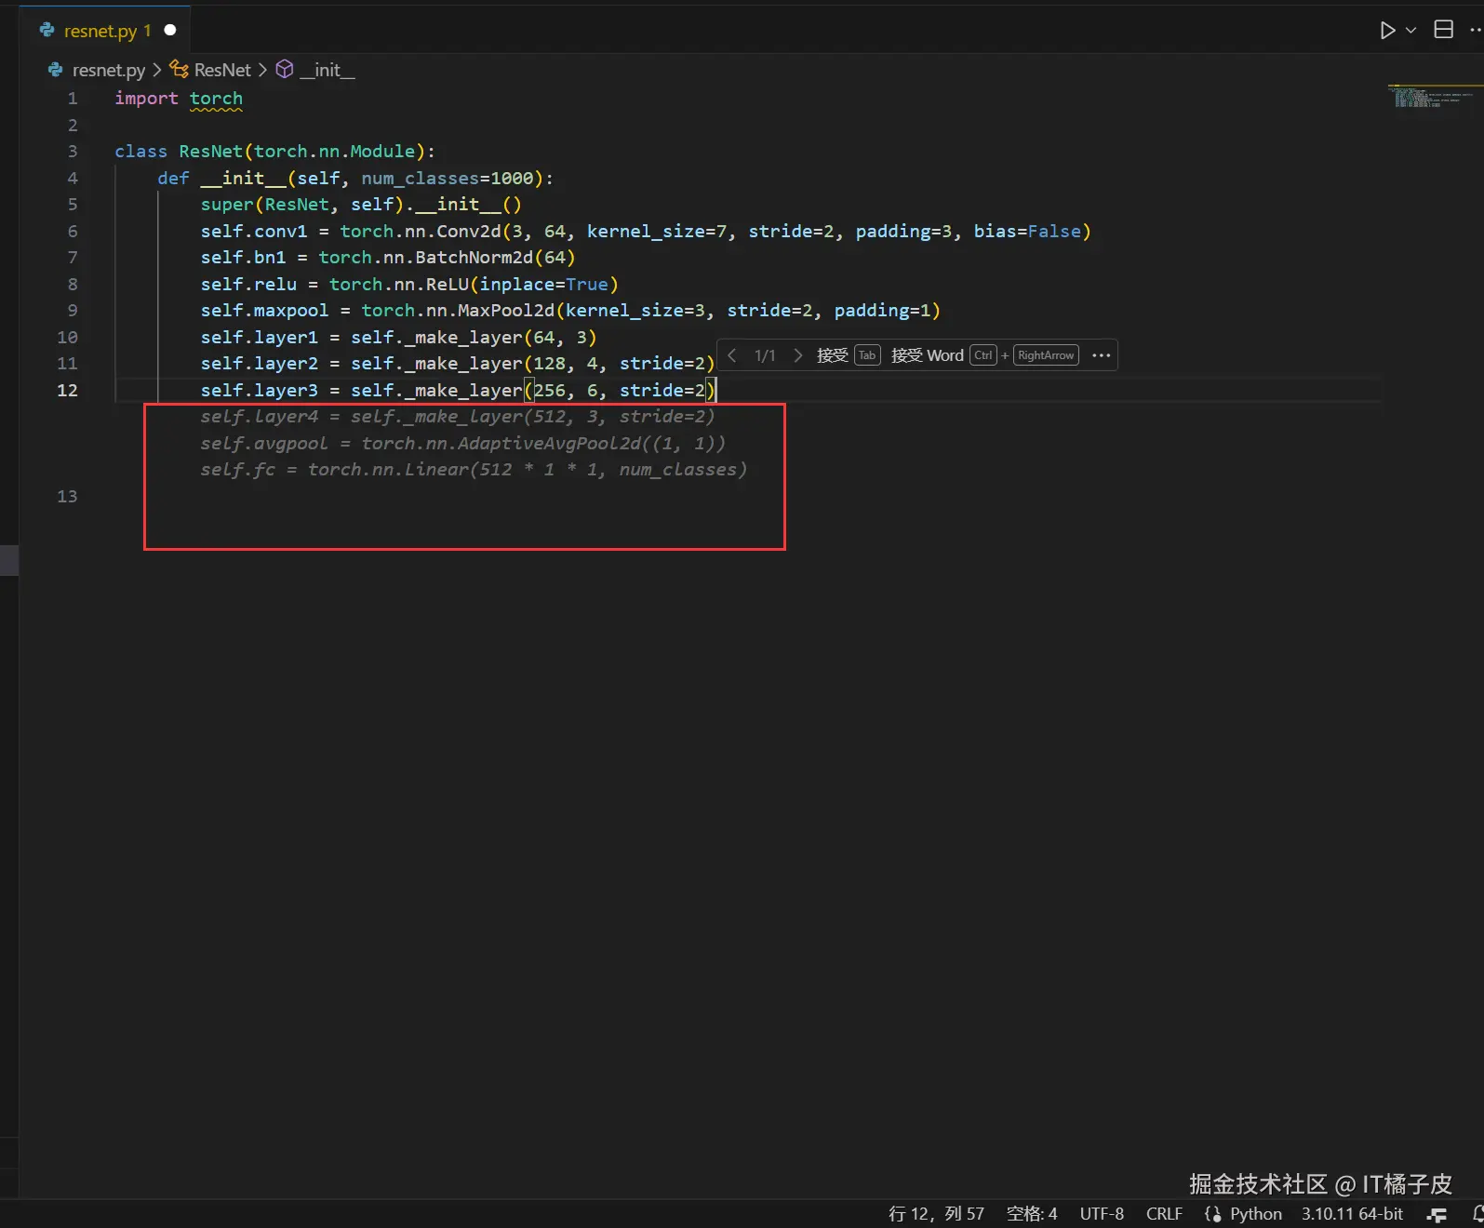
Task: Click the Python file icon in resnet.py tab
Action: pos(47,30)
